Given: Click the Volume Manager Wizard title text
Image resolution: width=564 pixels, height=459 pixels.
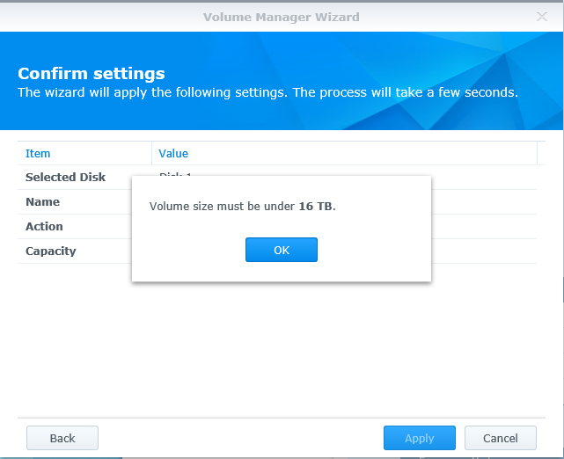Looking at the screenshot, I should tap(281, 17).
